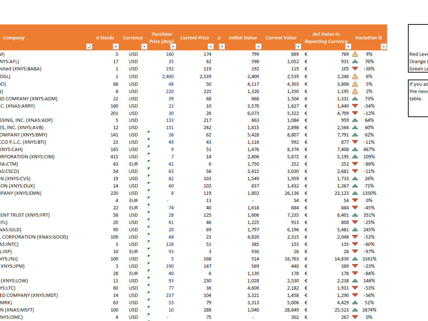Select the EUR currency cell in RA:CTM row
This screenshot has width=428, height=321.
[134, 164]
